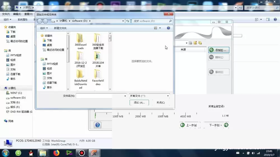Image resolution: width=280 pixels, height=157 pixels.
Task: Click the dialog back navigation arrow
Action: [x=40, y=21]
